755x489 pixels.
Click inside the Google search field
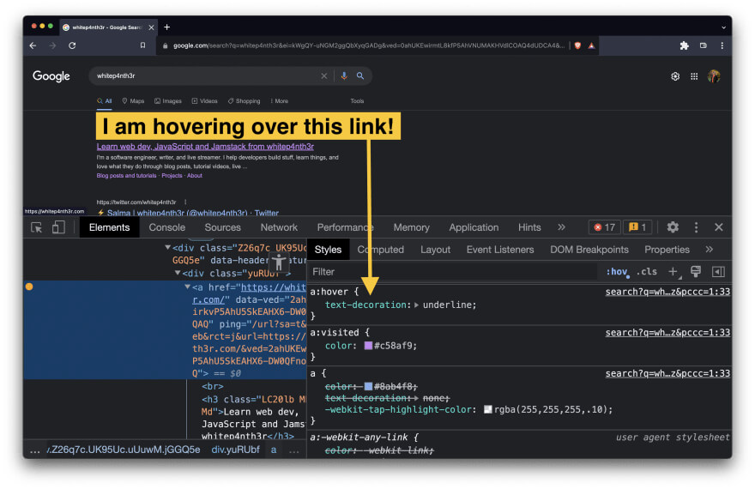coord(207,75)
